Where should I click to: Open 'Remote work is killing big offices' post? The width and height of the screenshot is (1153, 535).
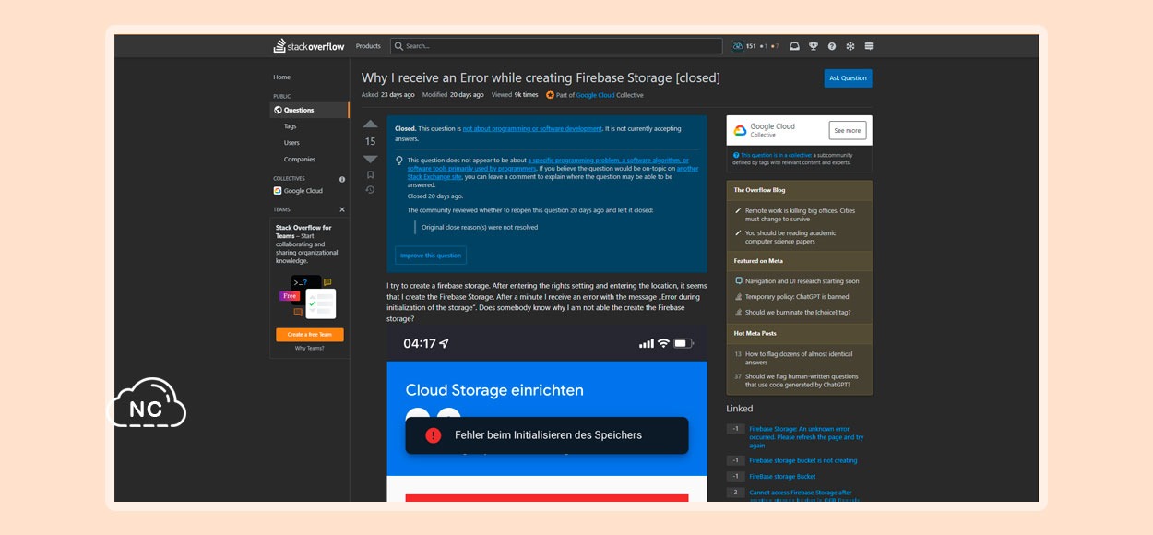(800, 215)
